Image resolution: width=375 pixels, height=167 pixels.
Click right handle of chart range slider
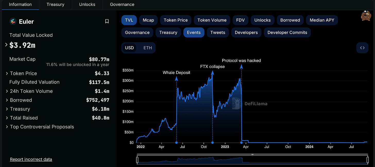point(368,160)
